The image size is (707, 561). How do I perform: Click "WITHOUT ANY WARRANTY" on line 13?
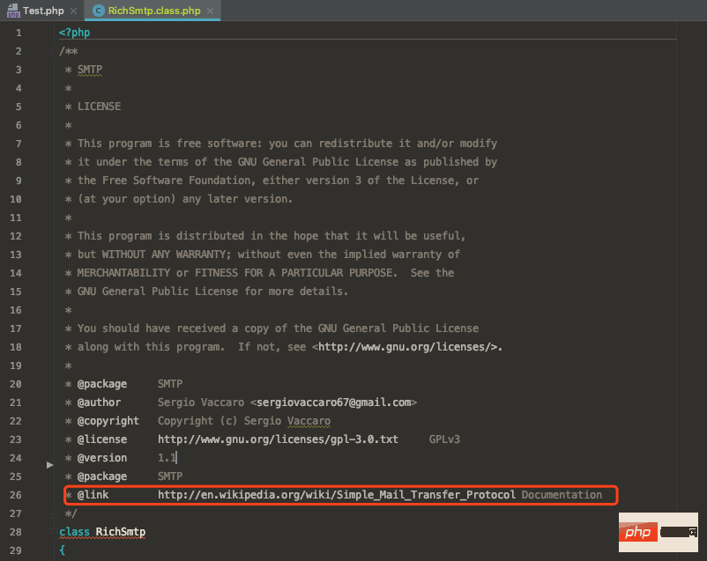pos(164,255)
